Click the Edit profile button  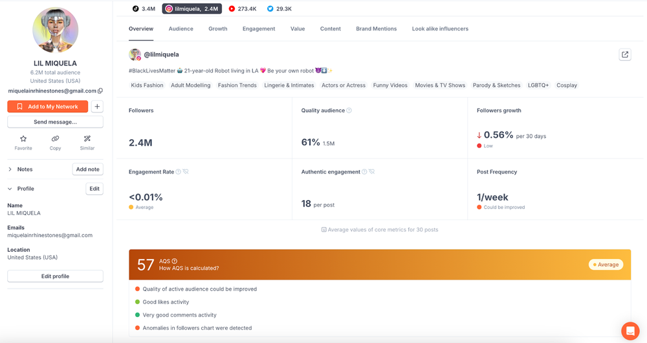[55, 276]
